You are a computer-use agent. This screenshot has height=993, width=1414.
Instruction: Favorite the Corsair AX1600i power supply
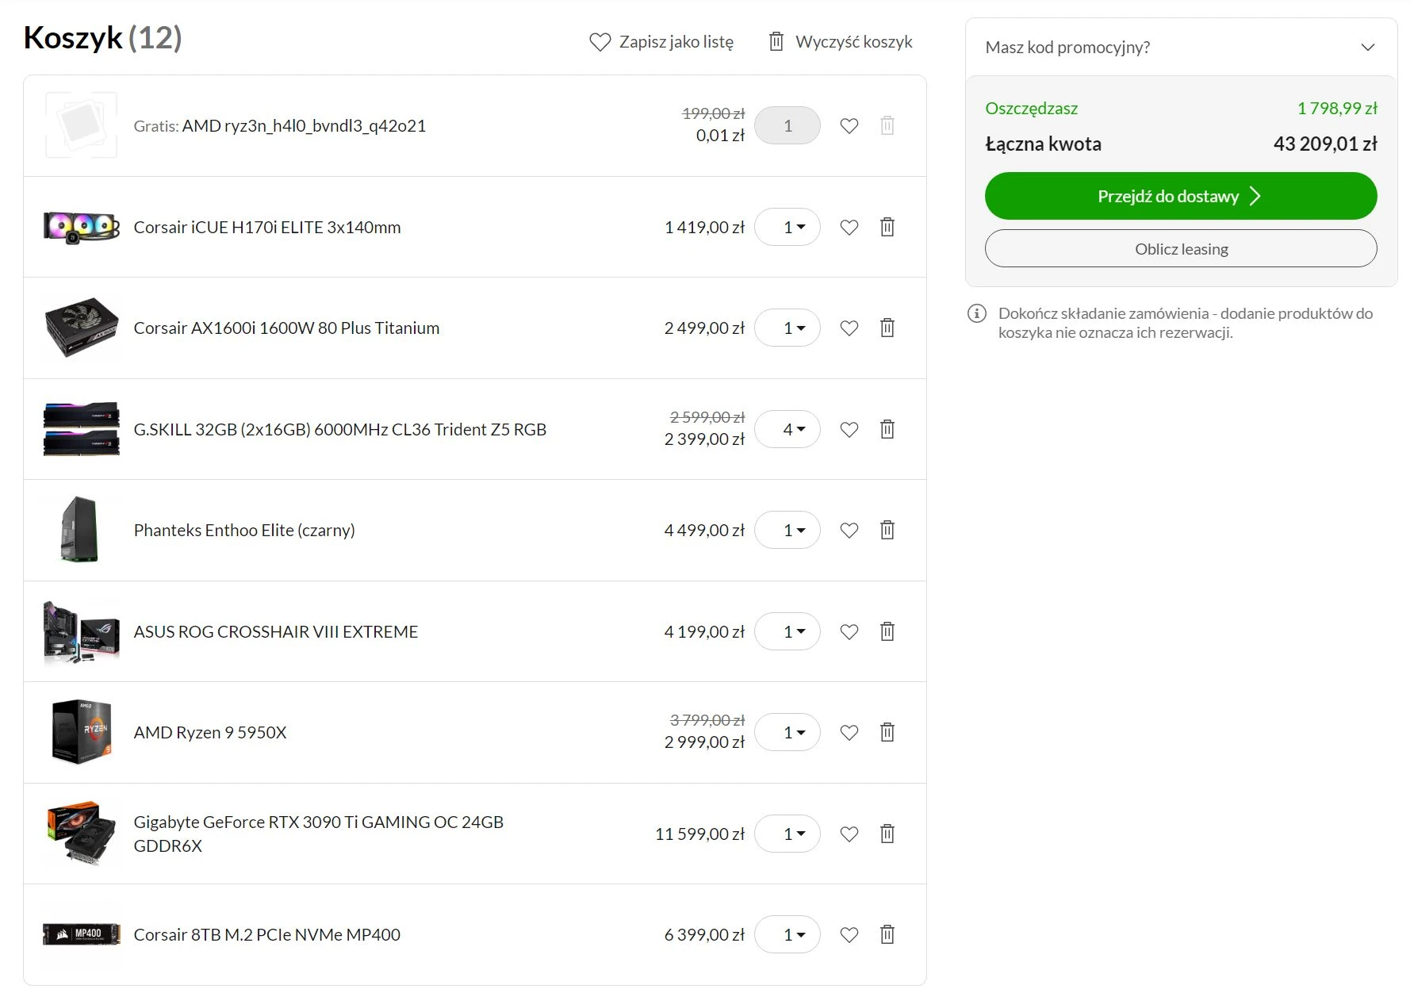[x=849, y=328]
